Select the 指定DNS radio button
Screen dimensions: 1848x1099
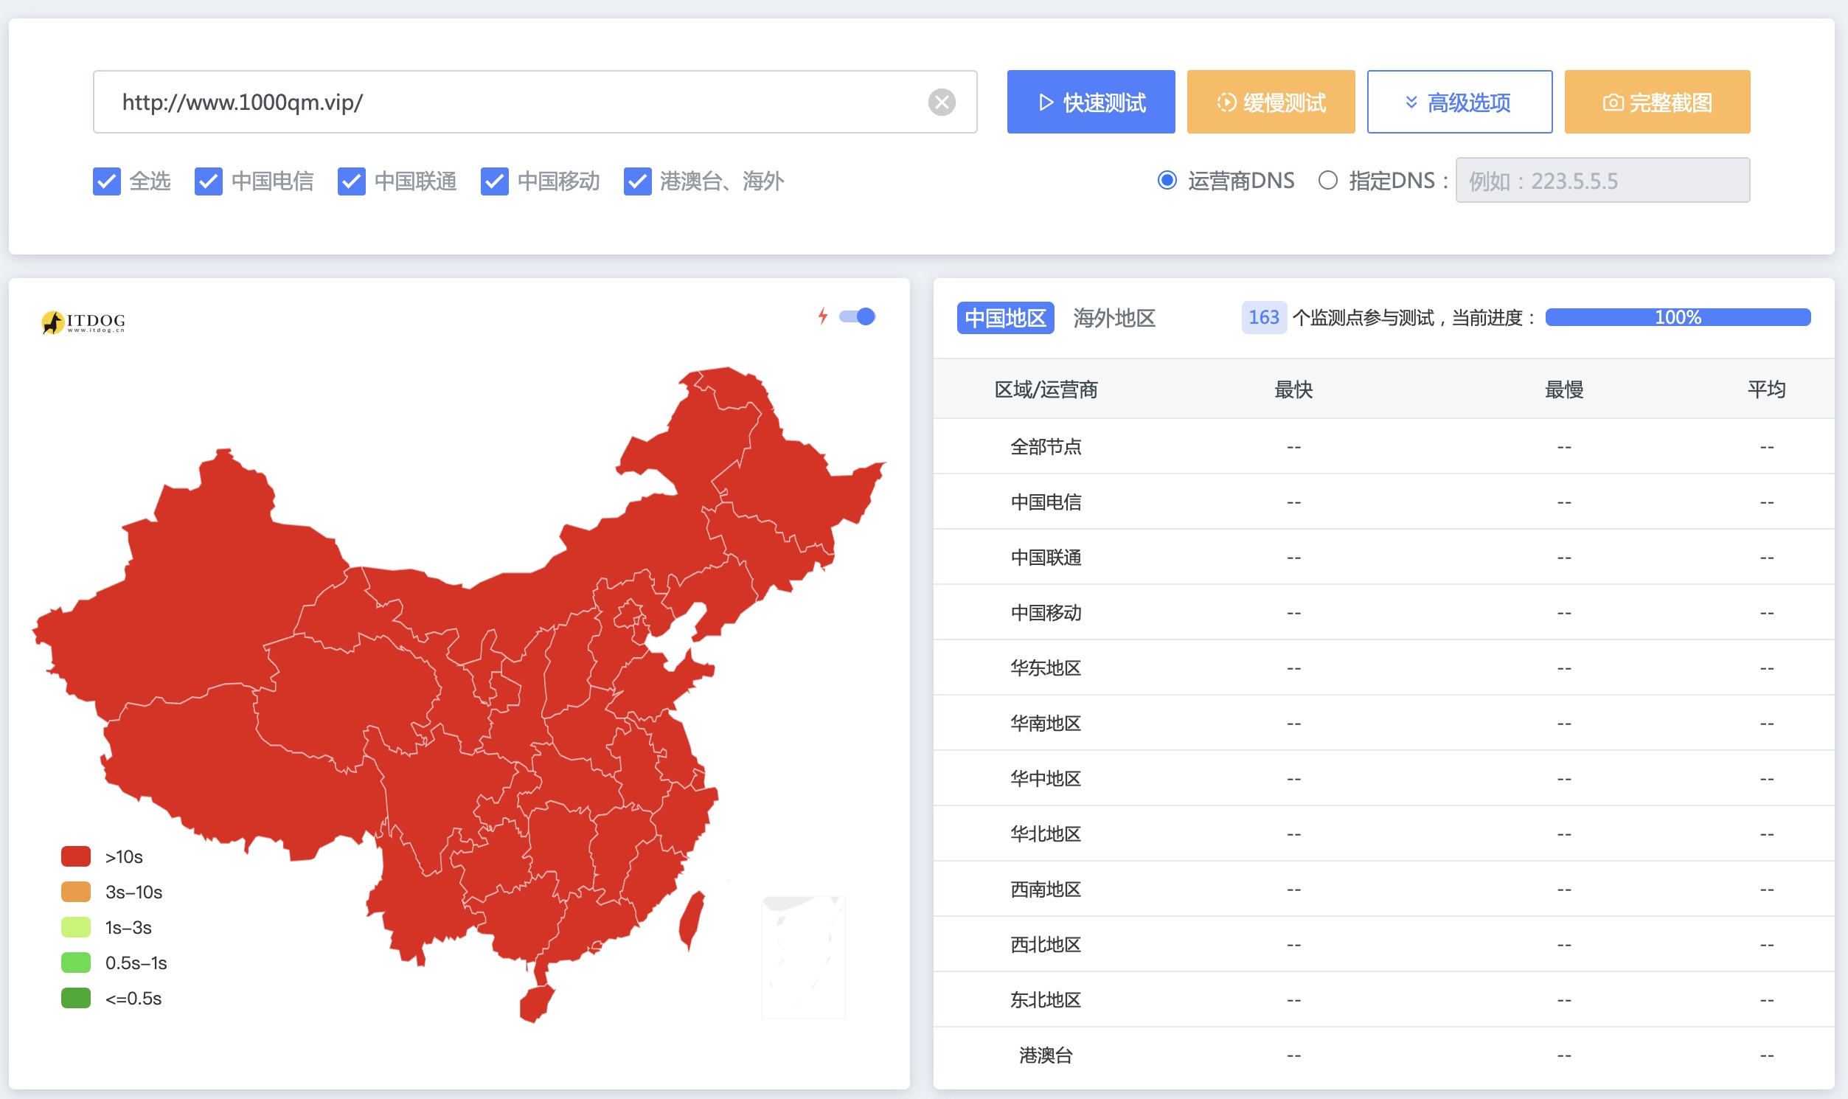point(1327,180)
